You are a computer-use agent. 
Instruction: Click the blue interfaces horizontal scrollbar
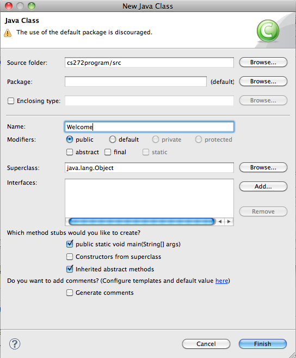pyautogui.click(x=141, y=221)
